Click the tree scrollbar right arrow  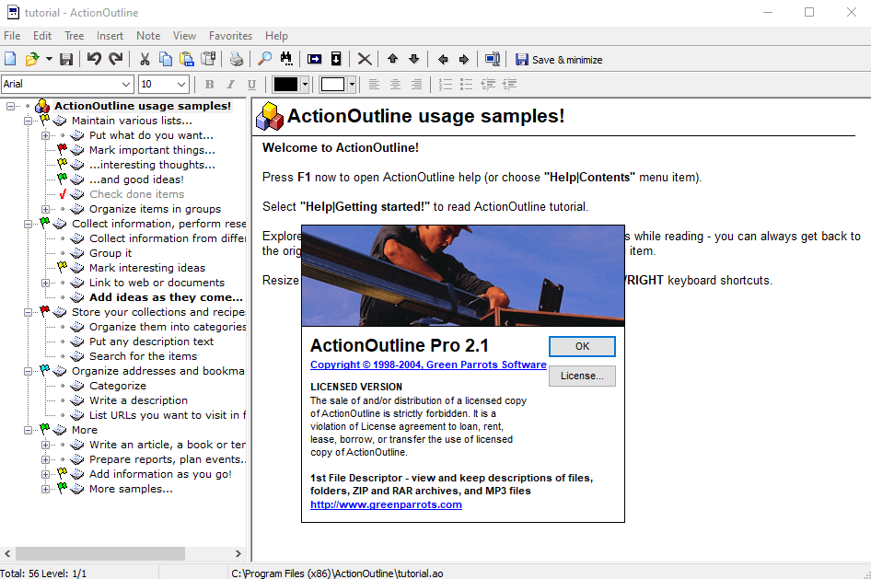(x=238, y=553)
